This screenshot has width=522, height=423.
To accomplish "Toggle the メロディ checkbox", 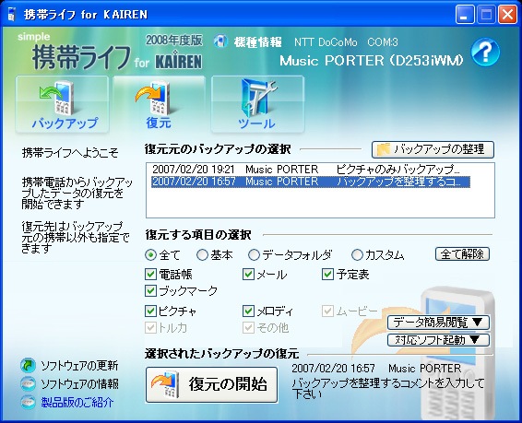I will (x=248, y=311).
